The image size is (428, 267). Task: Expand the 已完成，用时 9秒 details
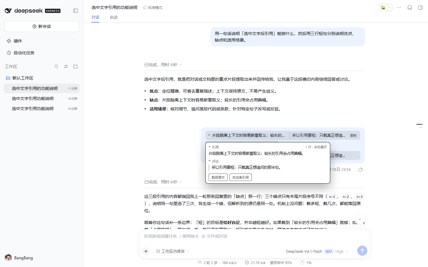(163, 65)
